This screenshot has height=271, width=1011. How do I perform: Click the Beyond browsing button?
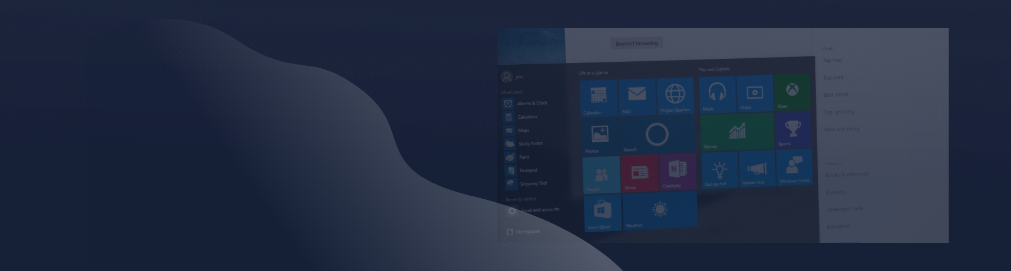[x=636, y=44]
